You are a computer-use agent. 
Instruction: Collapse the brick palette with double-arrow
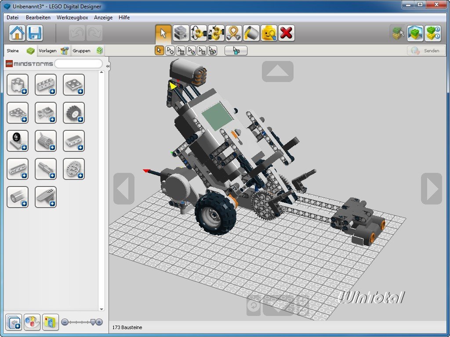[x=108, y=66]
